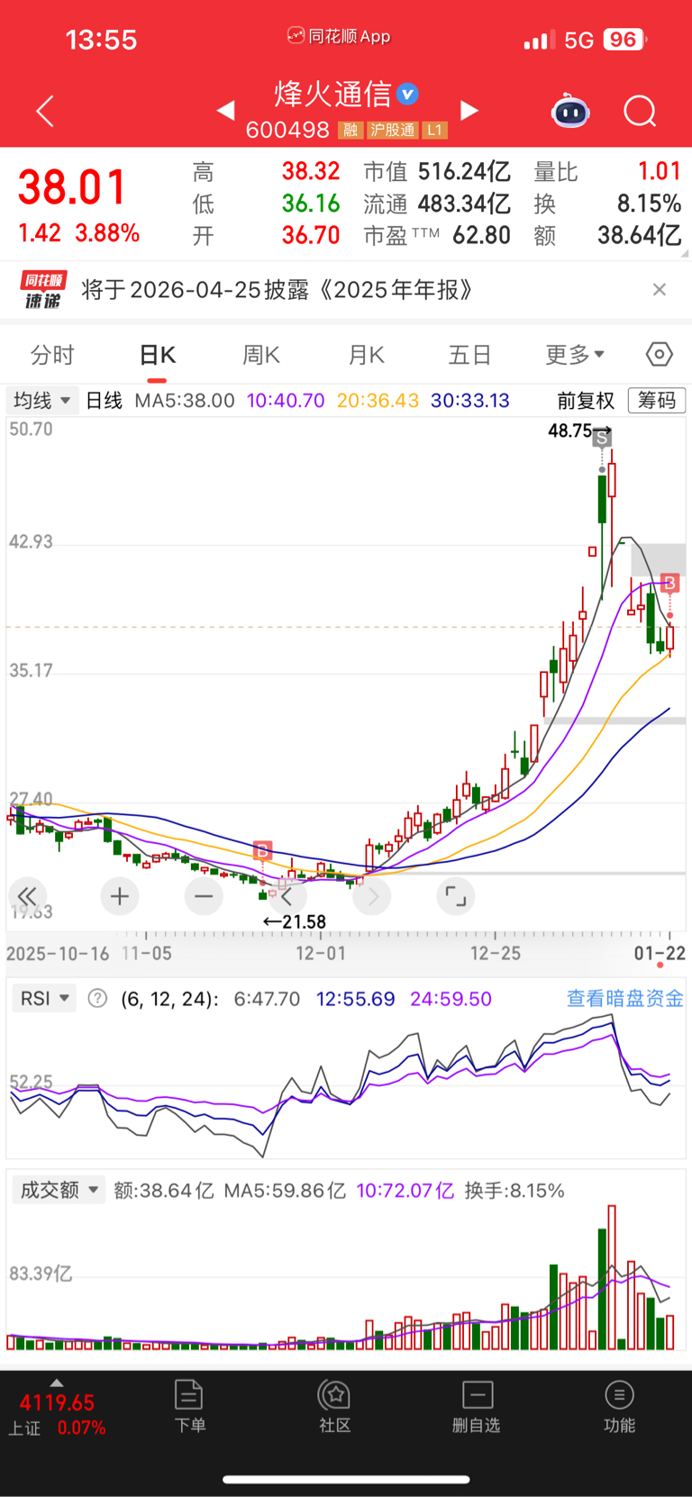692x1497 pixels.
Task: Tap the highest price 38.32
Action: coord(310,171)
